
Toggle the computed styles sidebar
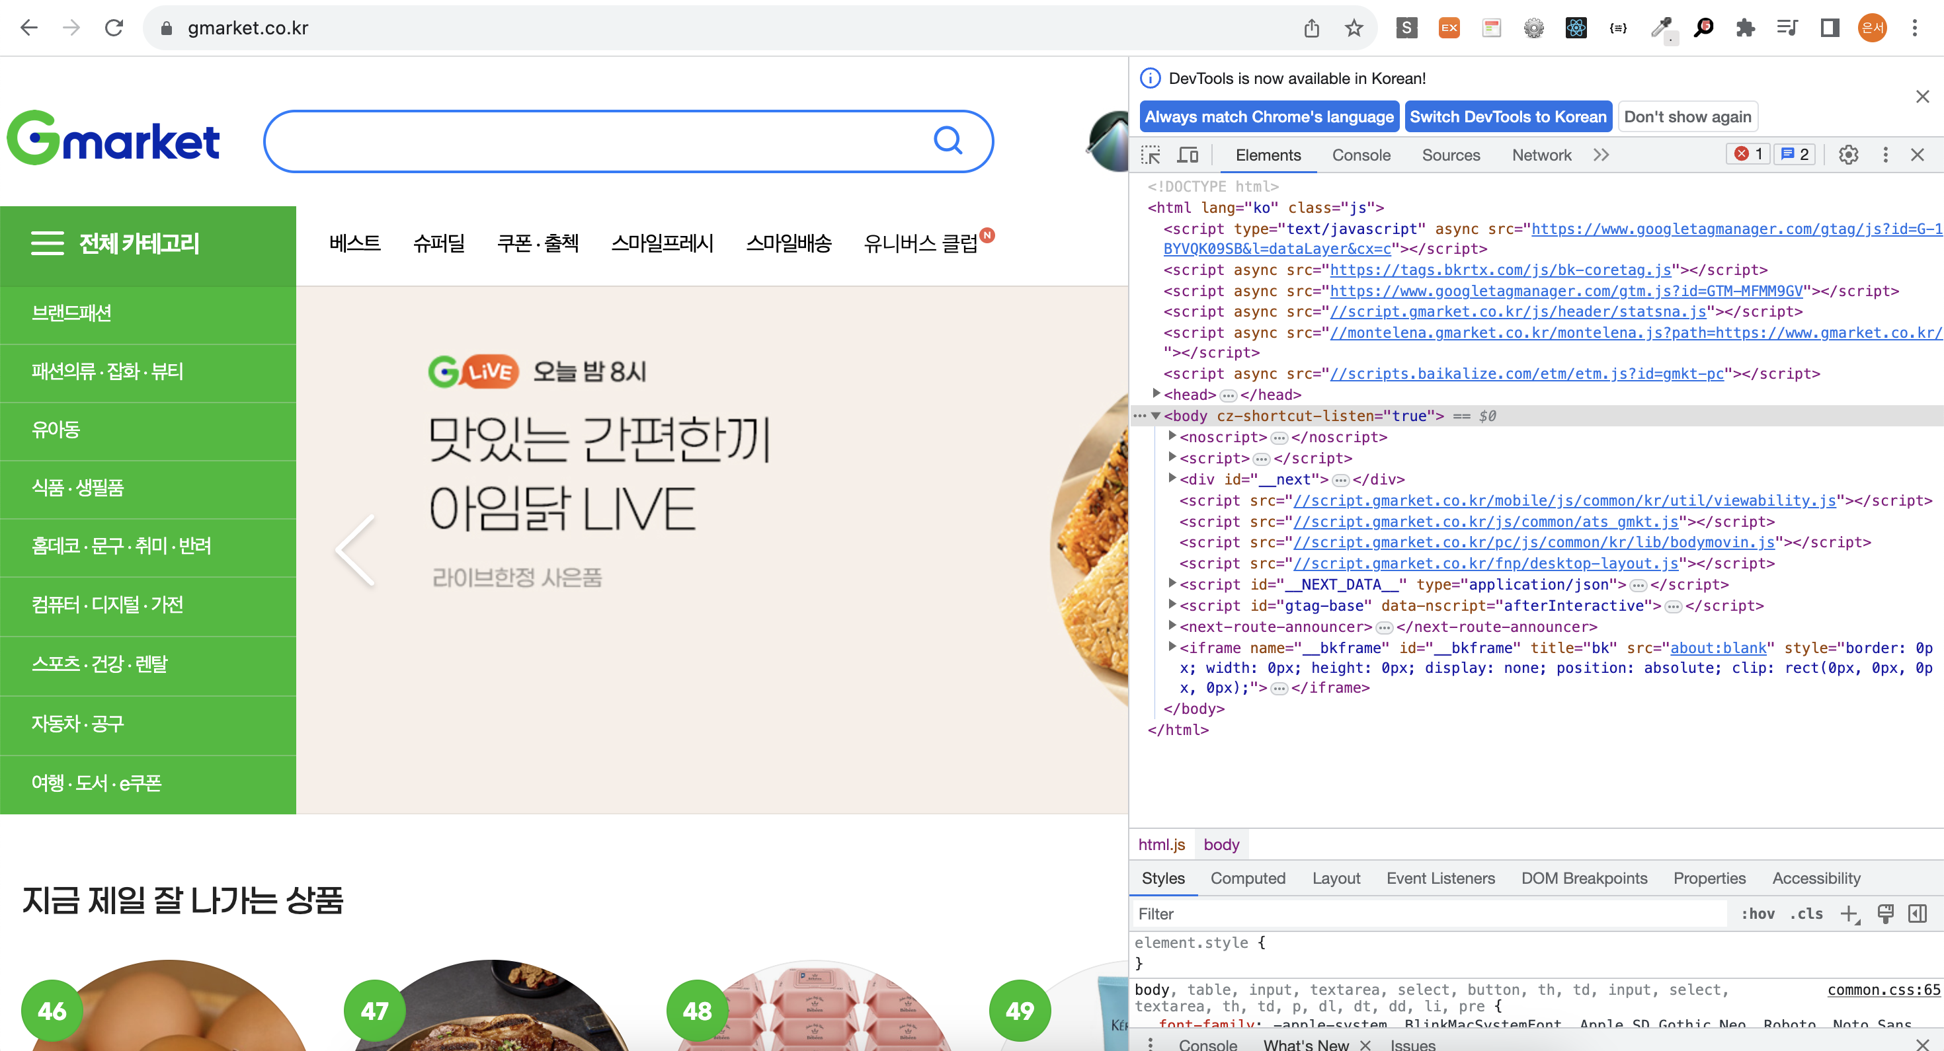(x=1918, y=914)
